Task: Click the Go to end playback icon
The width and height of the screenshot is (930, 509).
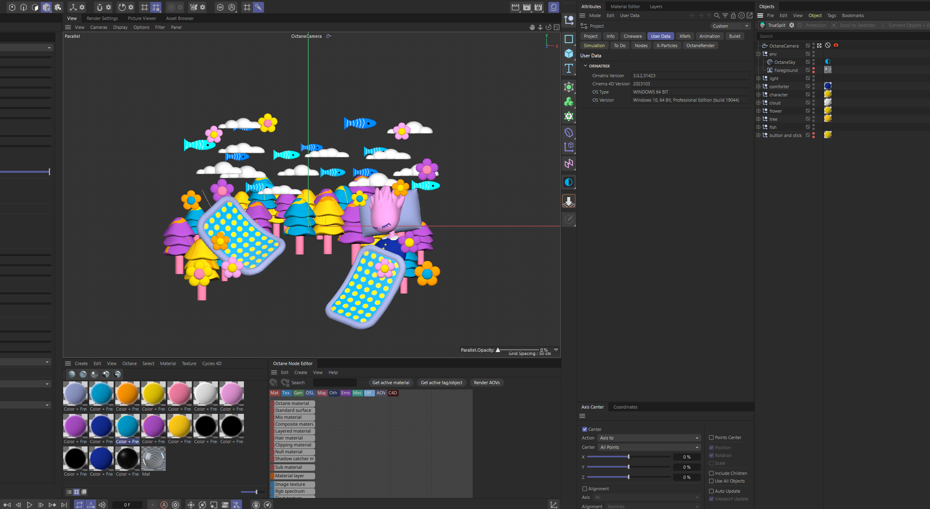Action: coord(64,505)
